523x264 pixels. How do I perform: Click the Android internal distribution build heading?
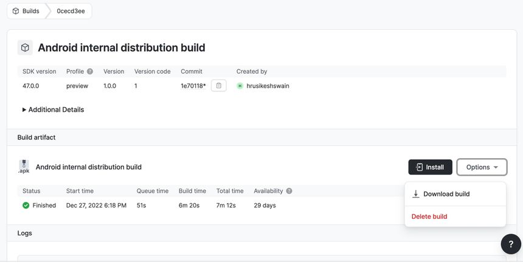coord(122,47)
